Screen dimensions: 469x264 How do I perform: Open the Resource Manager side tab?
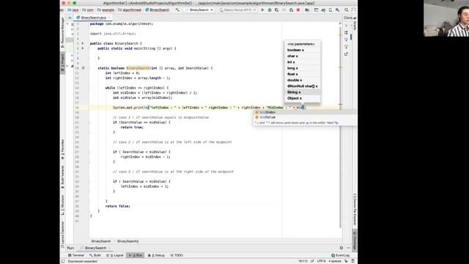[62, 32]
